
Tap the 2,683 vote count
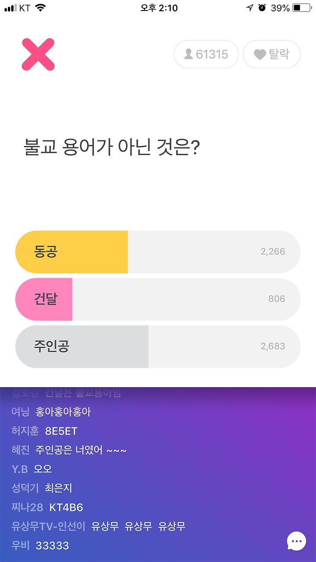[273, 346]
